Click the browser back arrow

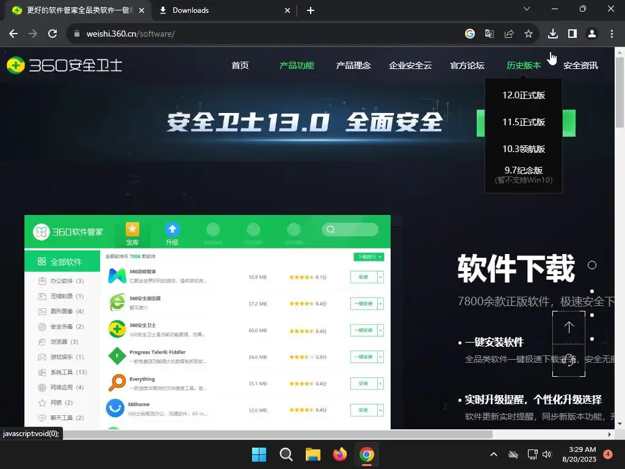13,34
